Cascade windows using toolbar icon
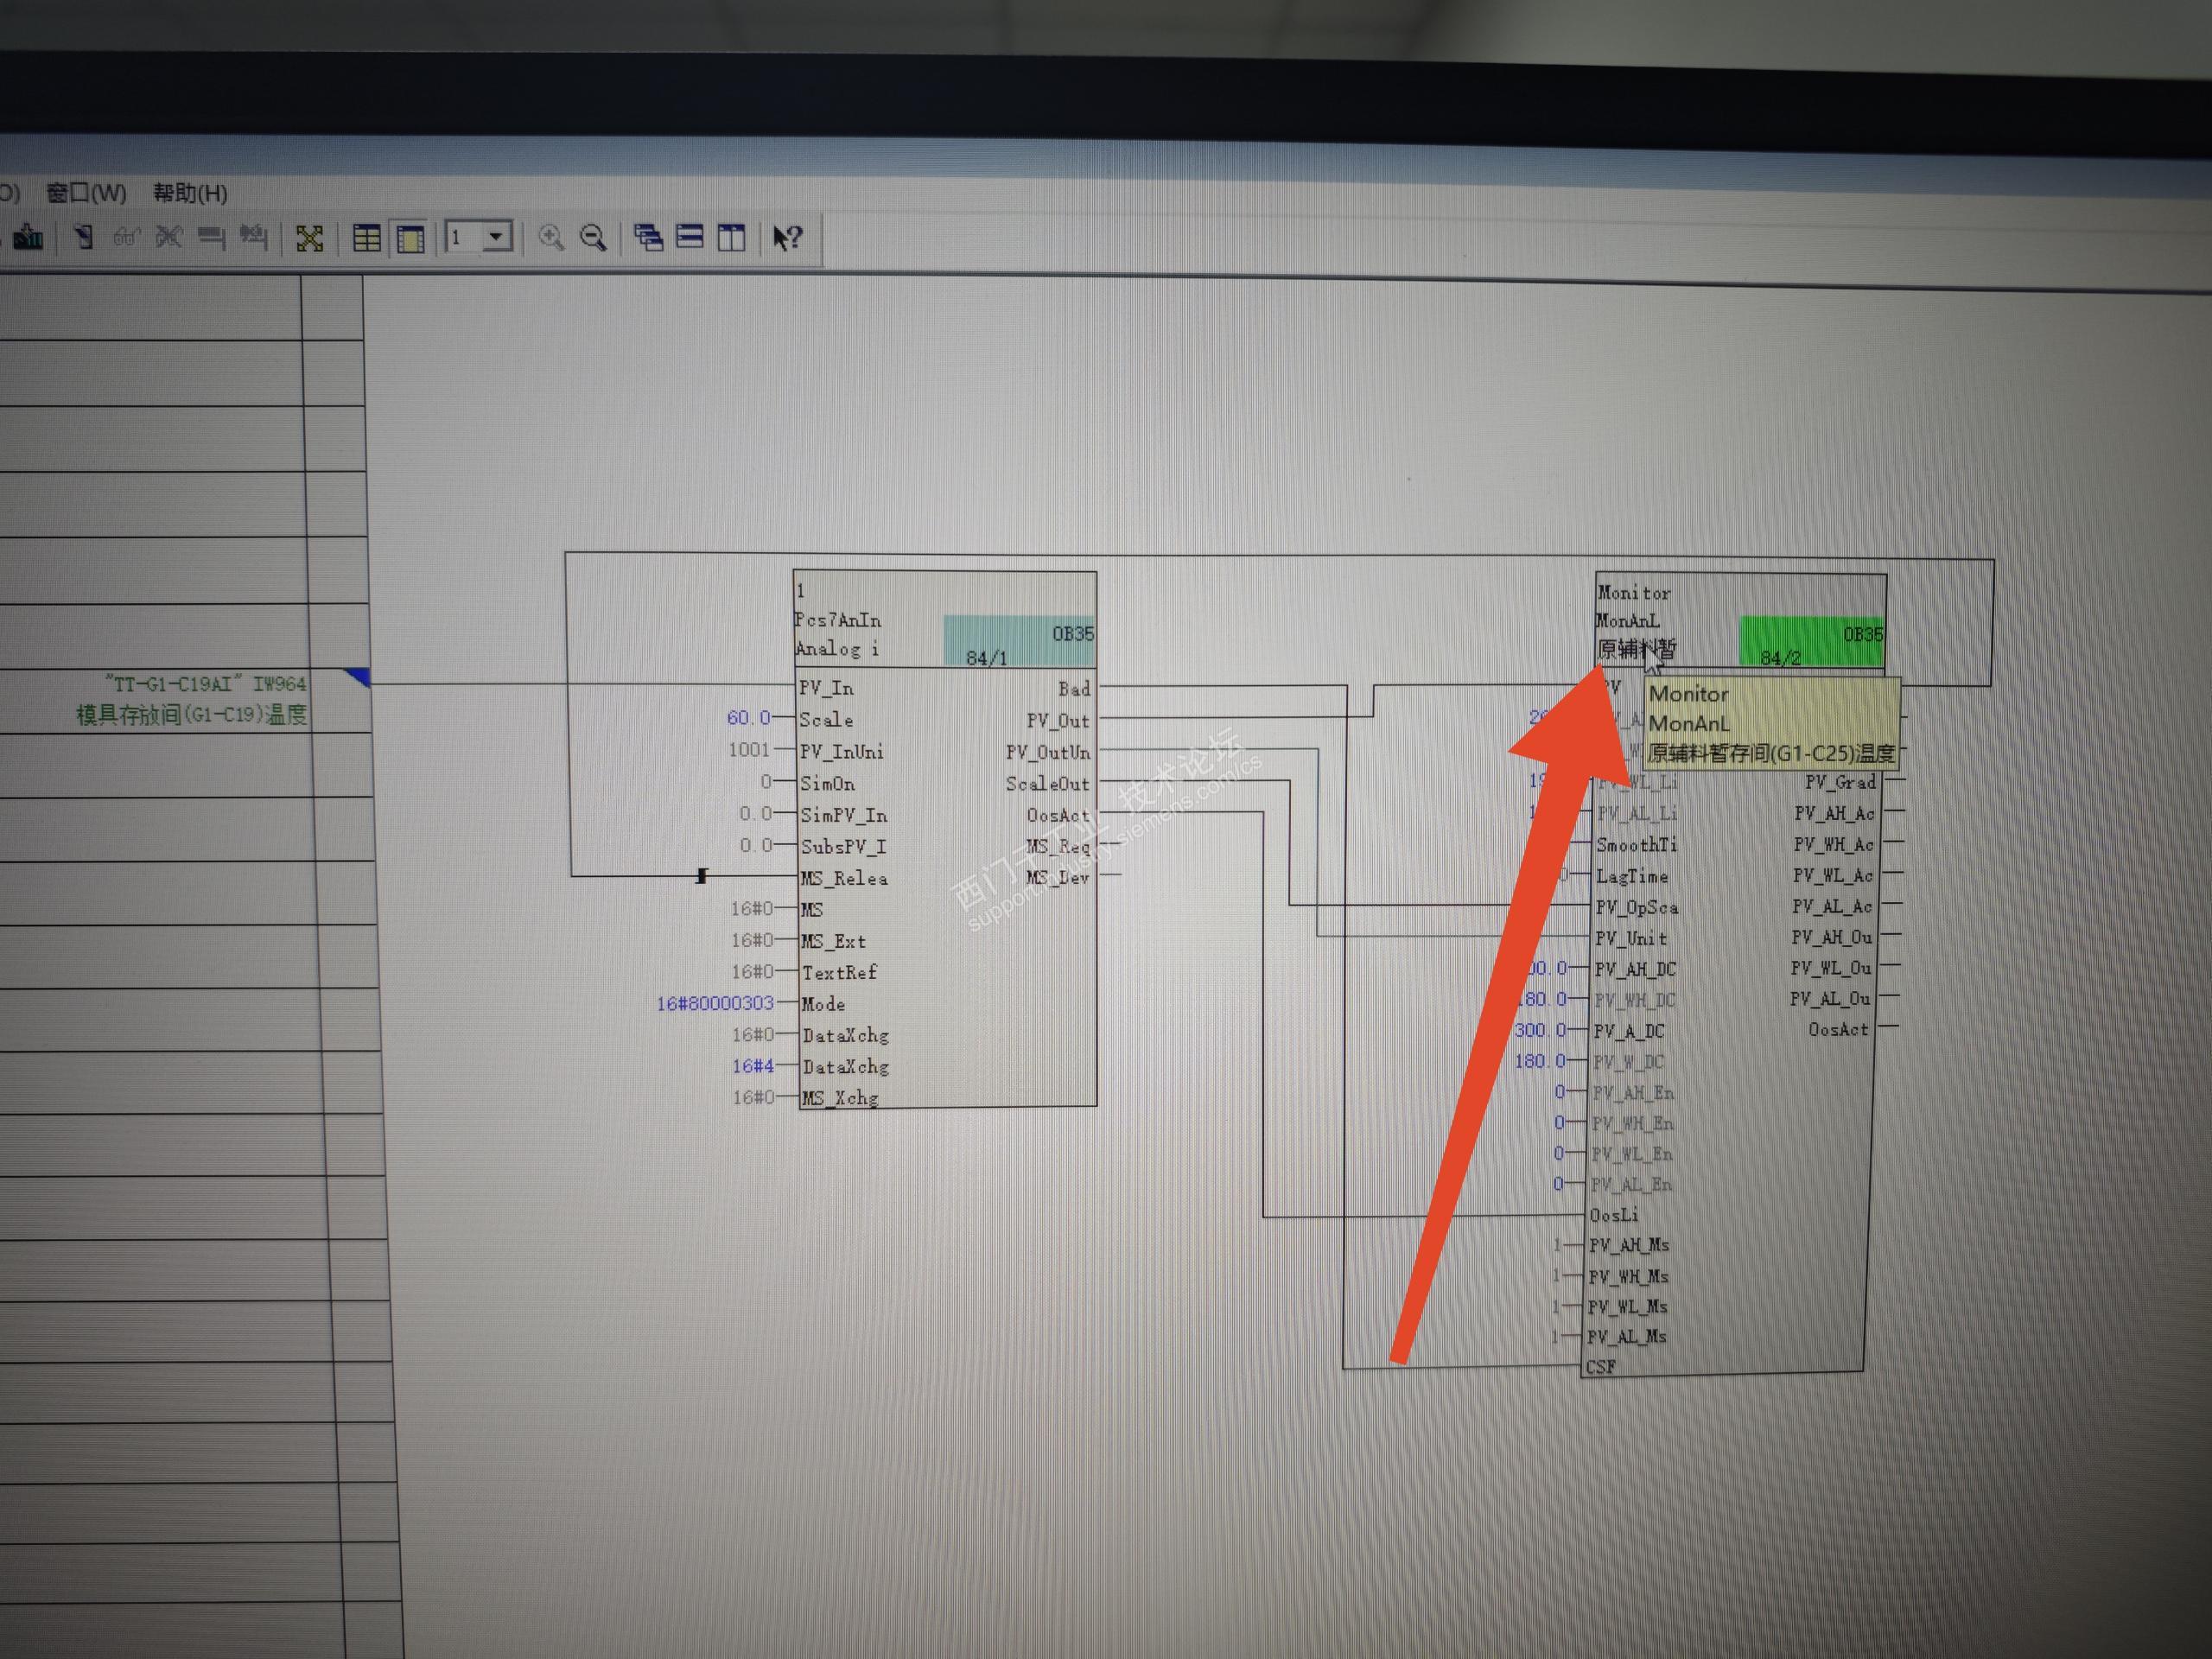 pos(648,237)
